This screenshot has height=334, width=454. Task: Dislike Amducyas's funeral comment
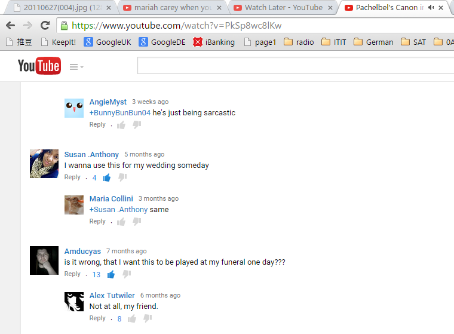point(127,274)
